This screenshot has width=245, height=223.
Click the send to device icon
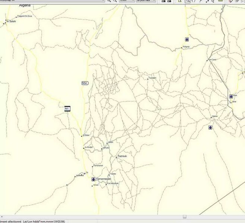(163, 1)
